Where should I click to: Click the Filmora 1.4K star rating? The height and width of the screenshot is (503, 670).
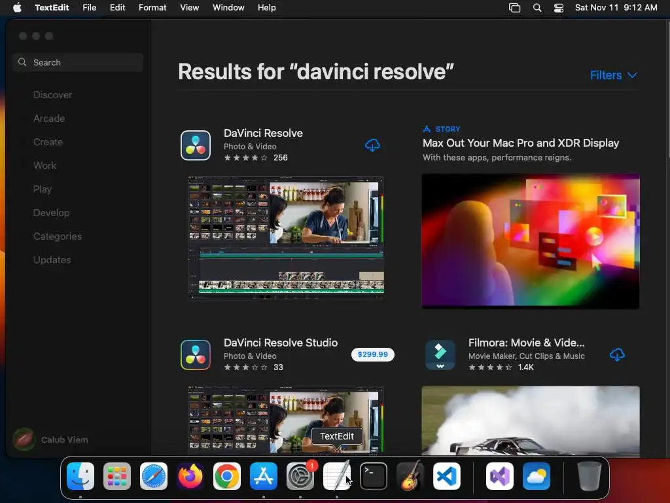pyautogui.click(x=501, y=367)
